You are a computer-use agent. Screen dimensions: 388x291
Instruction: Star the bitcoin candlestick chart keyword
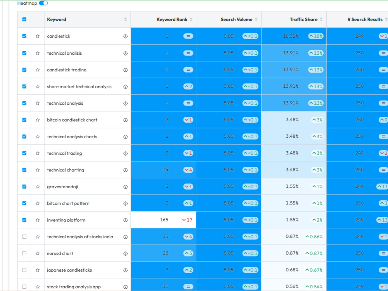click(x=38, y=120)
